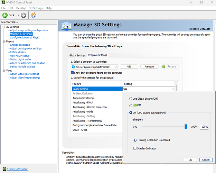Viewport: 216px width, 173px height.
Task: Click the NVIDIA Control Panel title icon
Action: (x=3, y=2)
